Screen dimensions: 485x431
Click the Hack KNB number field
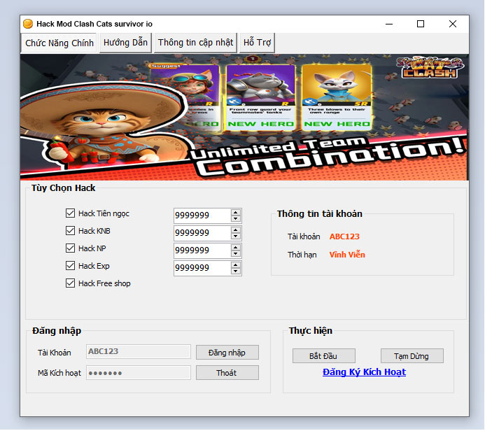pos(202,233)
